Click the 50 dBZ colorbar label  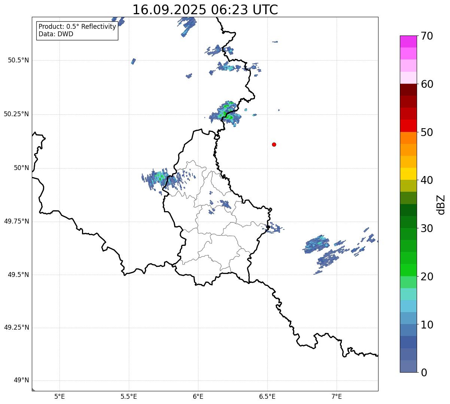click(x=427, y=132)
